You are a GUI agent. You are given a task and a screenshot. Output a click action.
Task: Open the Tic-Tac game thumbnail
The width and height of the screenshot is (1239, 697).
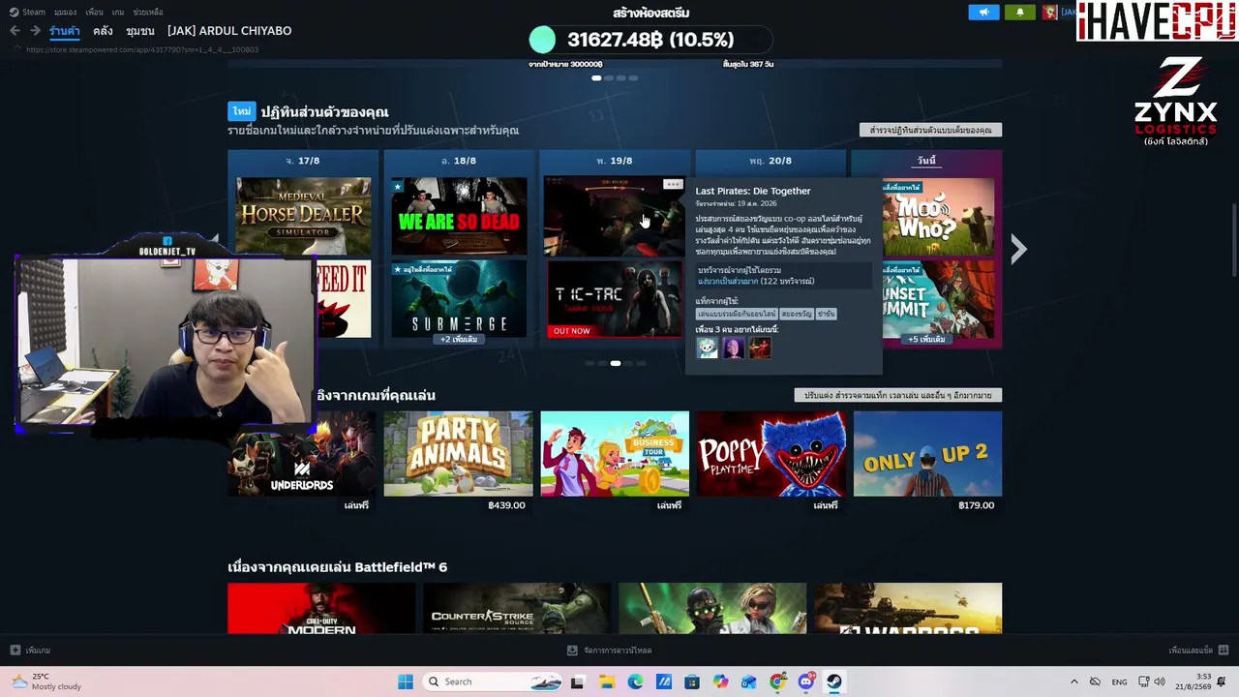615,298
